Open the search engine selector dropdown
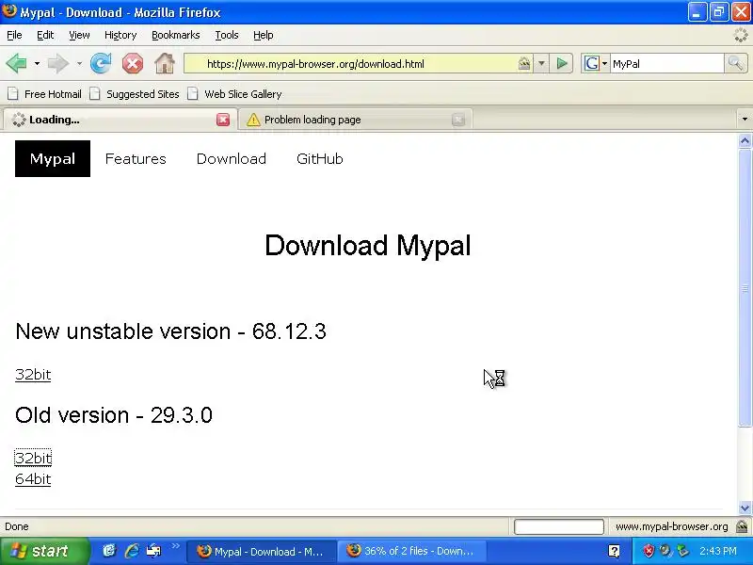Image resolution: width=753 pixels, height=565 pixels. pos(604,63)
